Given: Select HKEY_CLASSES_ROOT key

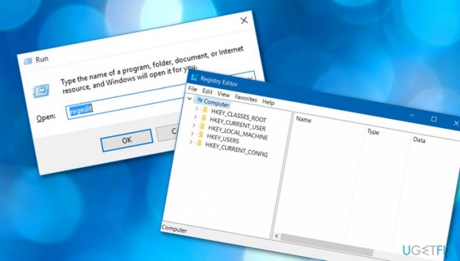Looking at the screenshot, I should [238, 116].
